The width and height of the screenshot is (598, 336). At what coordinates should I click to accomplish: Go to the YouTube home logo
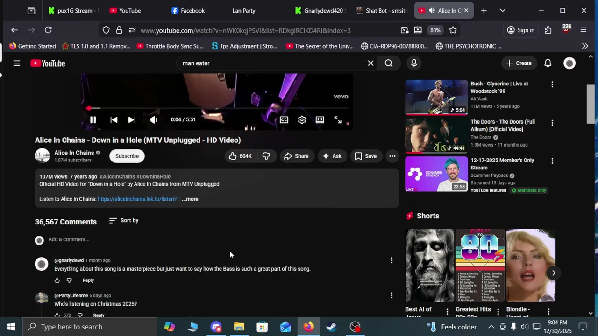click(x=48, y=63)
